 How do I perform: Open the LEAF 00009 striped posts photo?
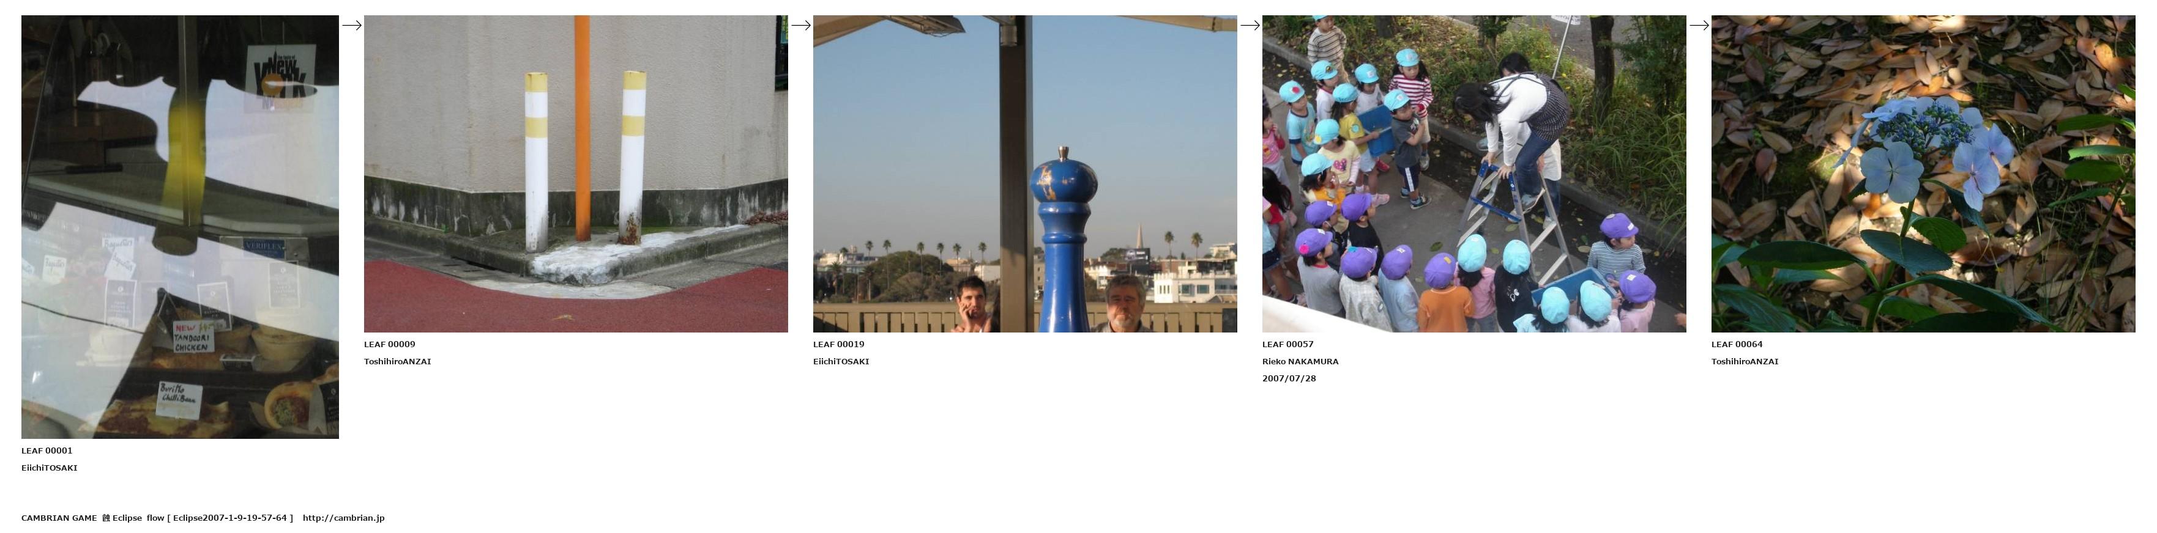pos(576,174)
